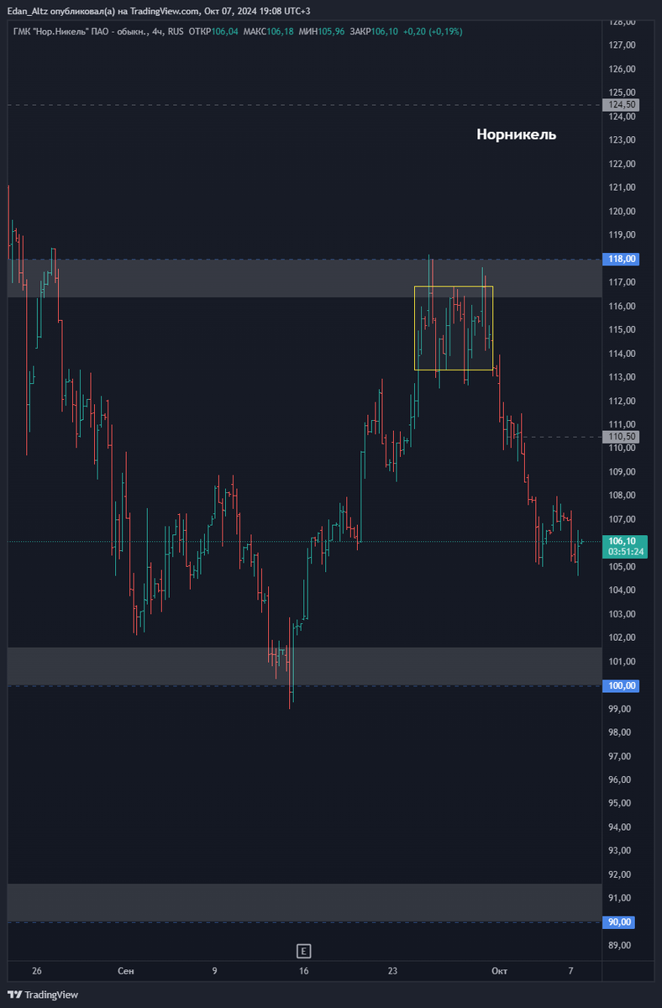Click price scale value 103,00

tap(622, 614)
